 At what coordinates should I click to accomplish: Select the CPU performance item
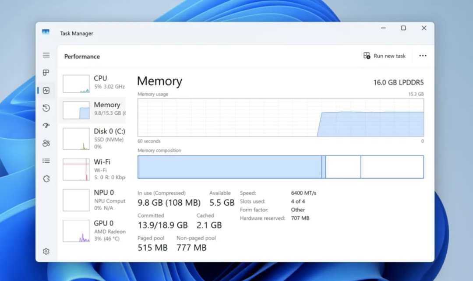point(93,83)
